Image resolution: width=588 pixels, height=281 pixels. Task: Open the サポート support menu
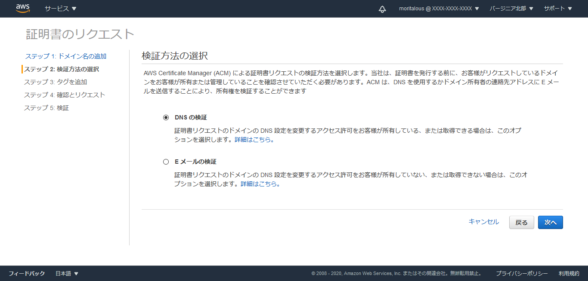point(557,9)
